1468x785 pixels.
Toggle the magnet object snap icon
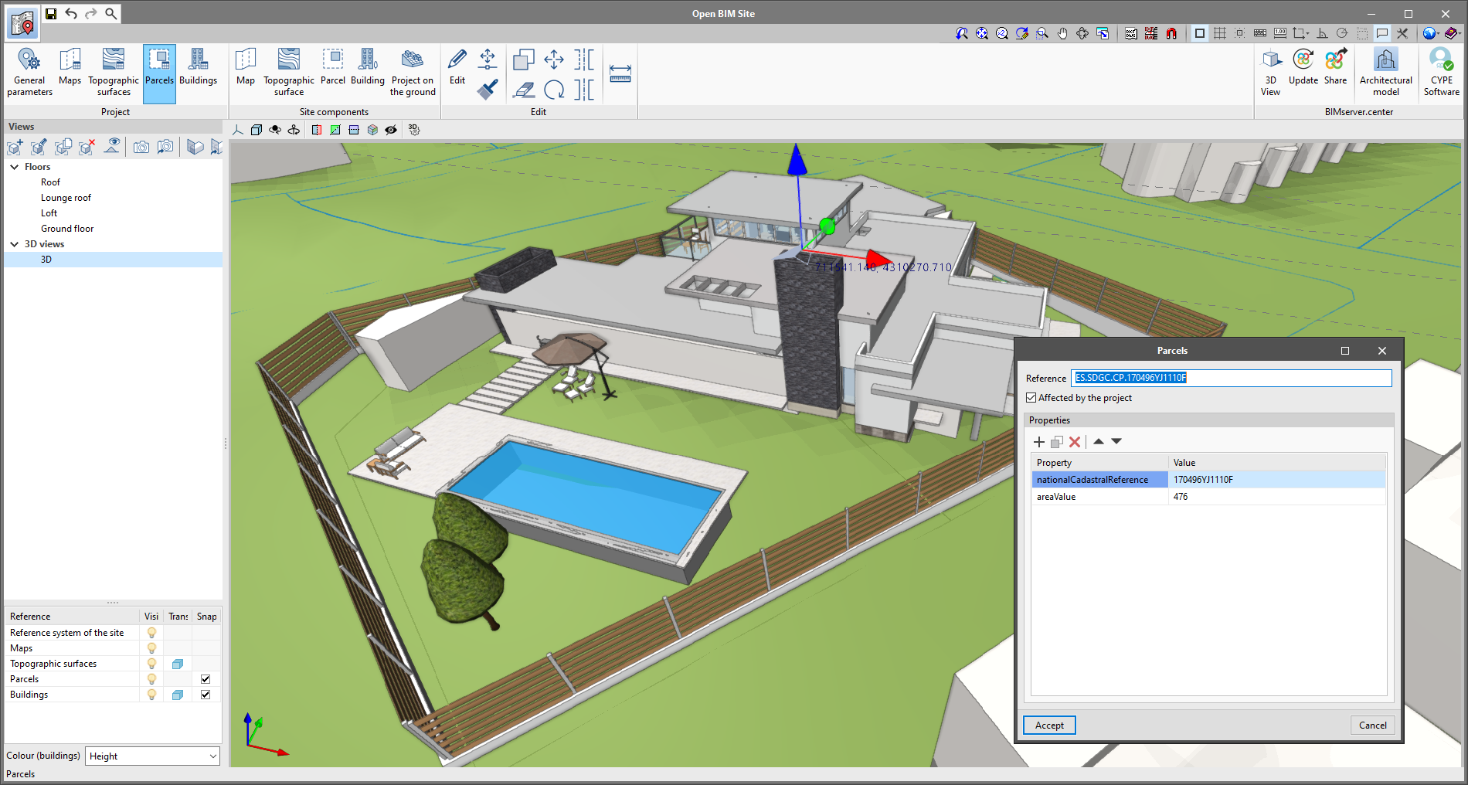1171,33
